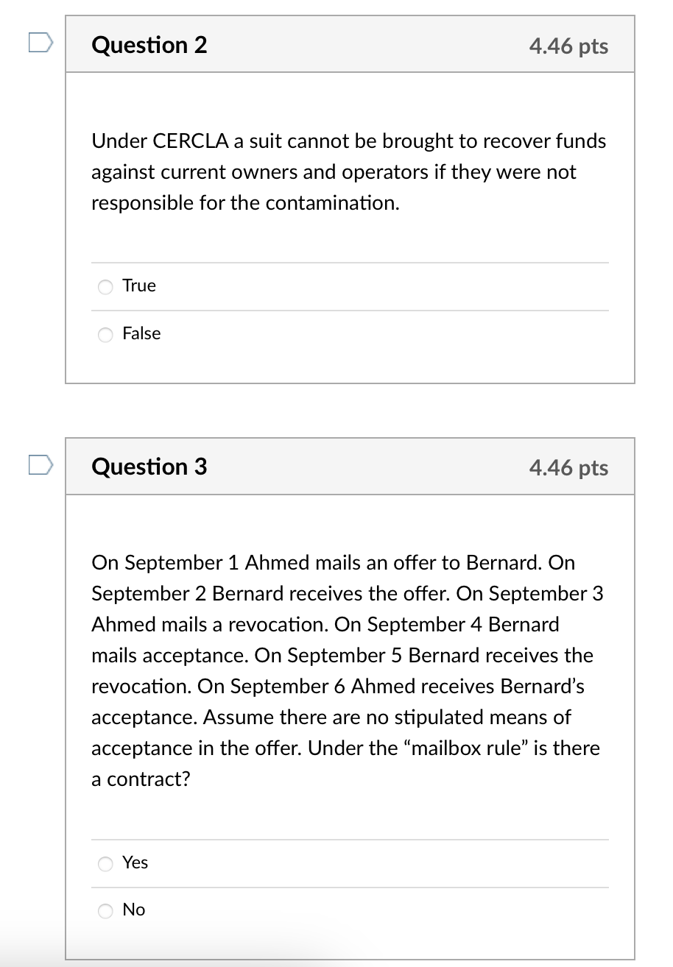Click the 4.46 pts label on Question 2
673x967 pixels.
pyautogui.click(x=568, y=46)
